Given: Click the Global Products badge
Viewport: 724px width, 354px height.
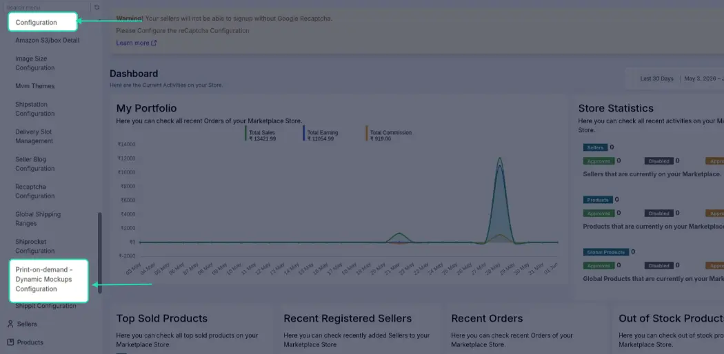Looking at the screenshot, I should click(x=606, y=252).
